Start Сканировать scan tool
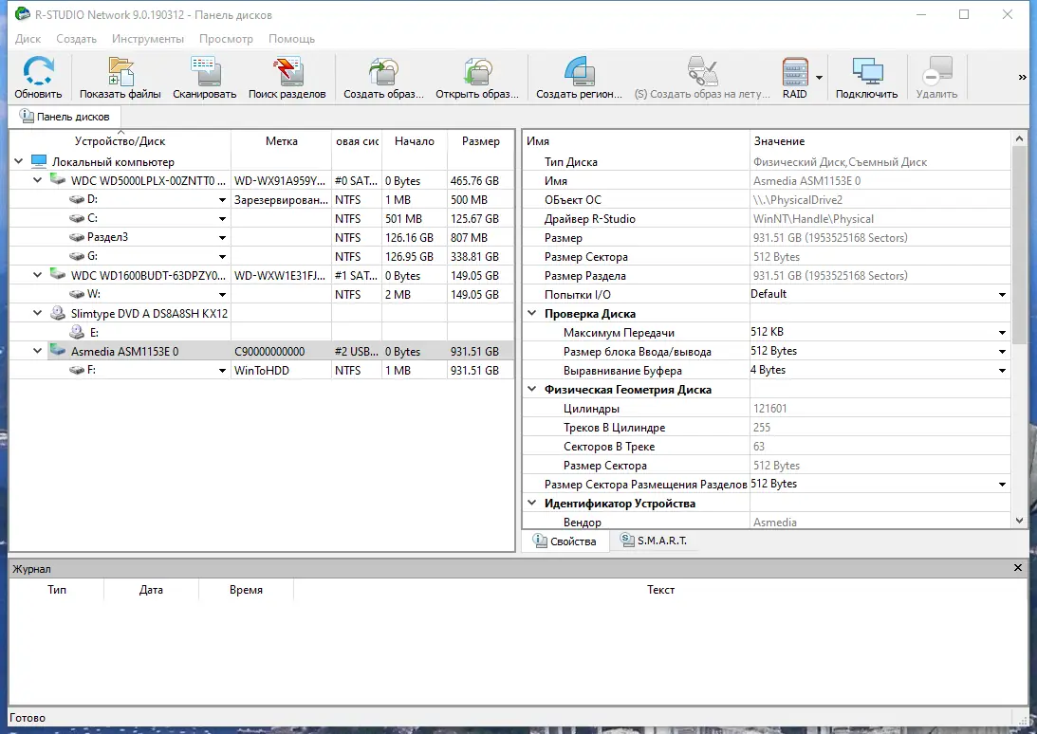 coord(204,71)
